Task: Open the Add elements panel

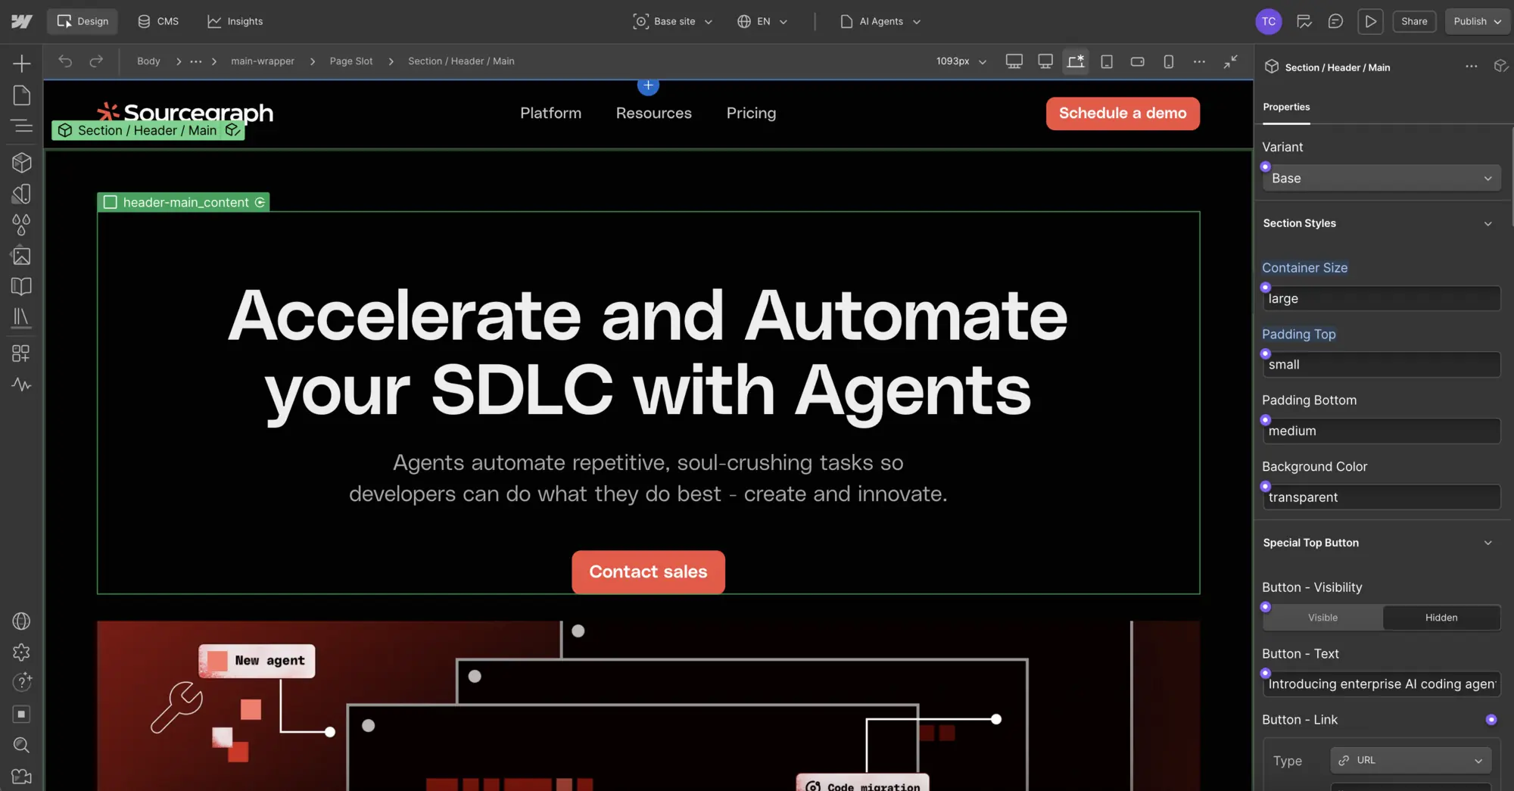Action: 21,63
